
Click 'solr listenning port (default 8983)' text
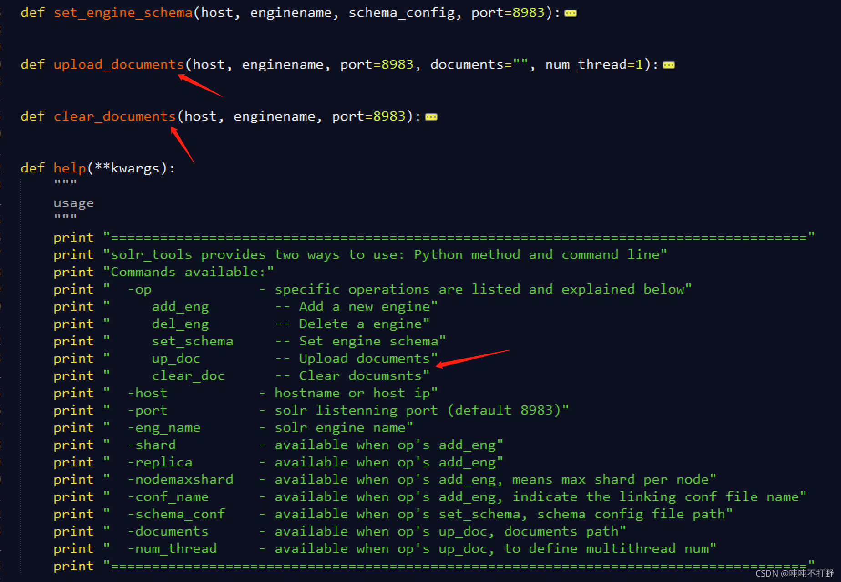pyautogui.click(x=418, y=410)
